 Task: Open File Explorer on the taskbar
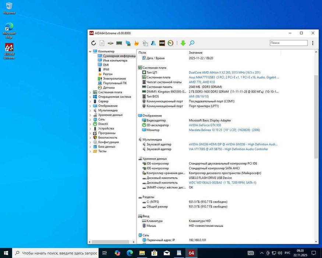pyautogui.click(x=142, y=253)
